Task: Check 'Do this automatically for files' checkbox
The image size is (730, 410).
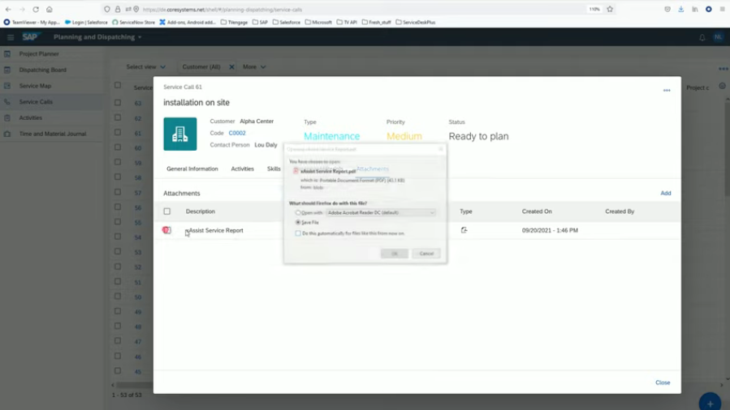Action: (x=298, y=233)
